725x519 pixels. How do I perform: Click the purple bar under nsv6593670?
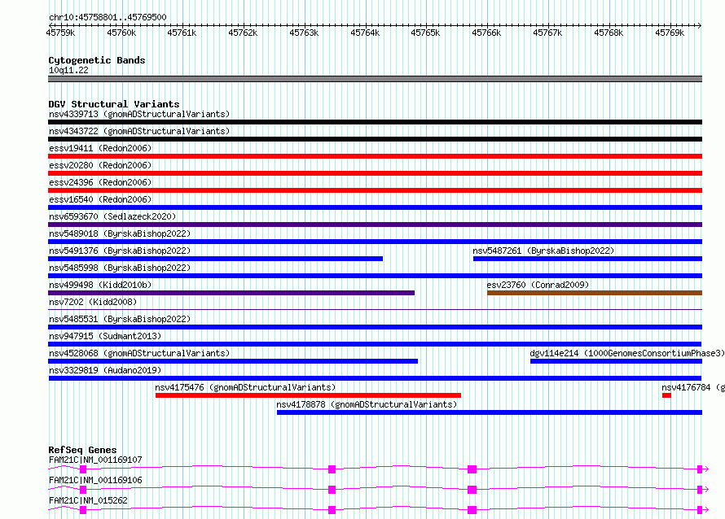pos(375,225)
